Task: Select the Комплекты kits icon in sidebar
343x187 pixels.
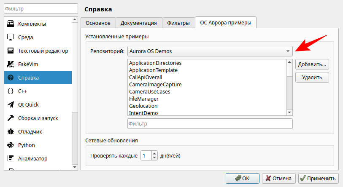Action: (11, 24)
